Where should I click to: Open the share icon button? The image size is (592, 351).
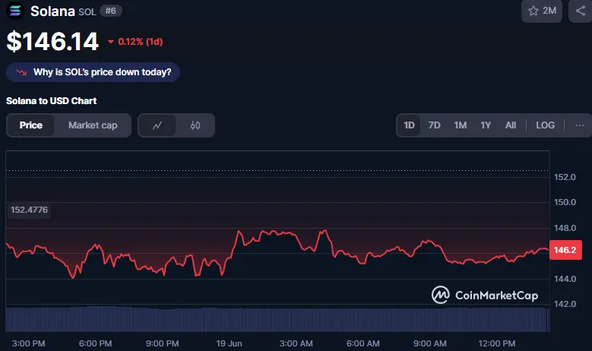click(x=581, y=11)
